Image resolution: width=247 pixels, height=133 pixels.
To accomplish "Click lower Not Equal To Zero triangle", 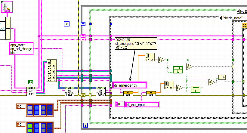I will [x=179, y=88].
